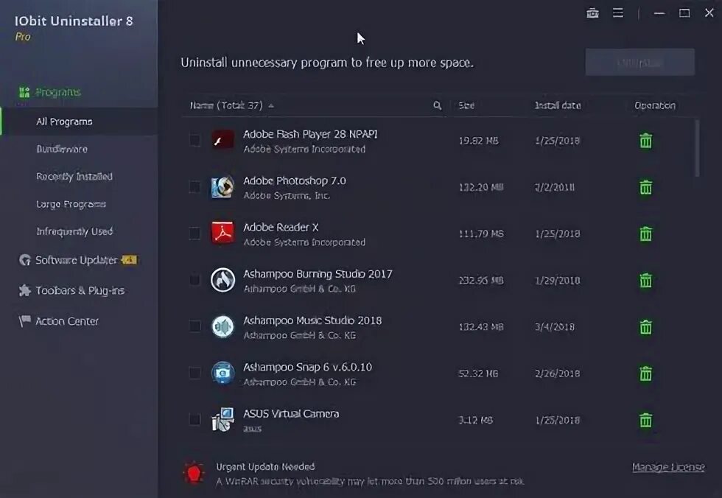Viewport: 722px width, 498px height.
Task: Click the 2/26/2018 install date
Action: point(557,373)
